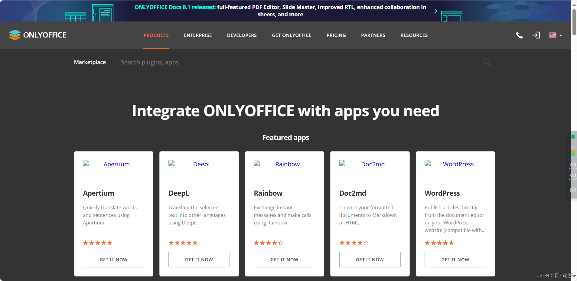Click the WordPress card broken image icon
The width and height of the screenshot is (577, 281).
coord(428,164)
